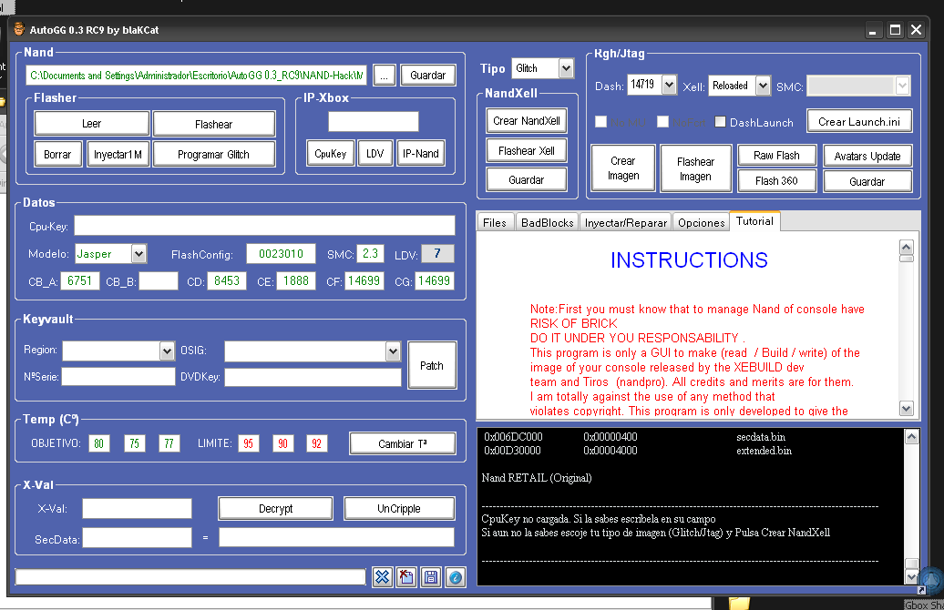Click the Nand file path field
This screenshot has width=944, height=610.
tap(196, 76)
